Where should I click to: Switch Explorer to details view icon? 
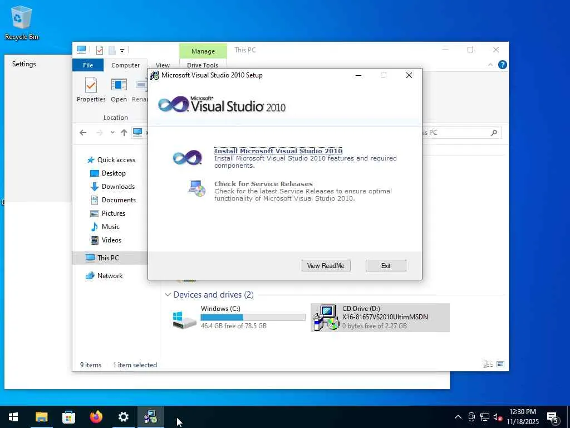point(488,364)
